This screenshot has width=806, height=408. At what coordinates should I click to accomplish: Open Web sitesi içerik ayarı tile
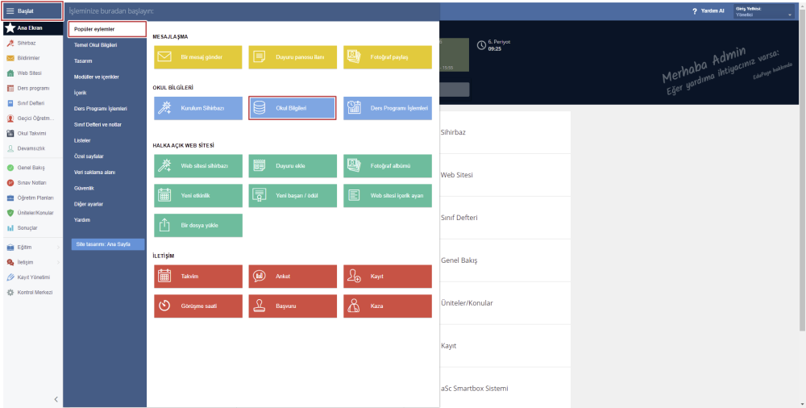tap(388, 195)
